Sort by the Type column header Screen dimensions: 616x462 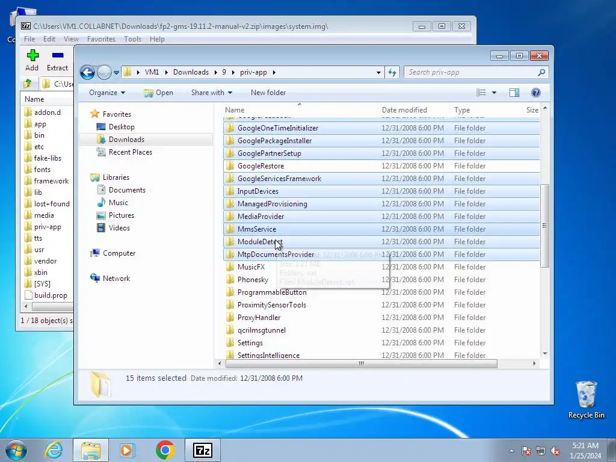(x=485, y=110)
